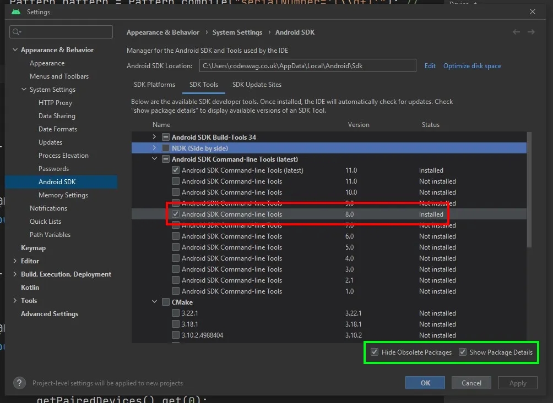
Task: Open Path Variables settings
Action: point(50,234)
